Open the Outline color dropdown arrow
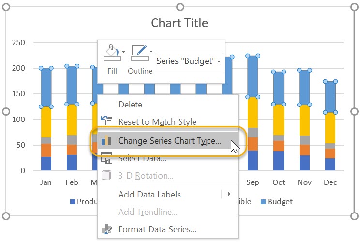 coord(151,52)
